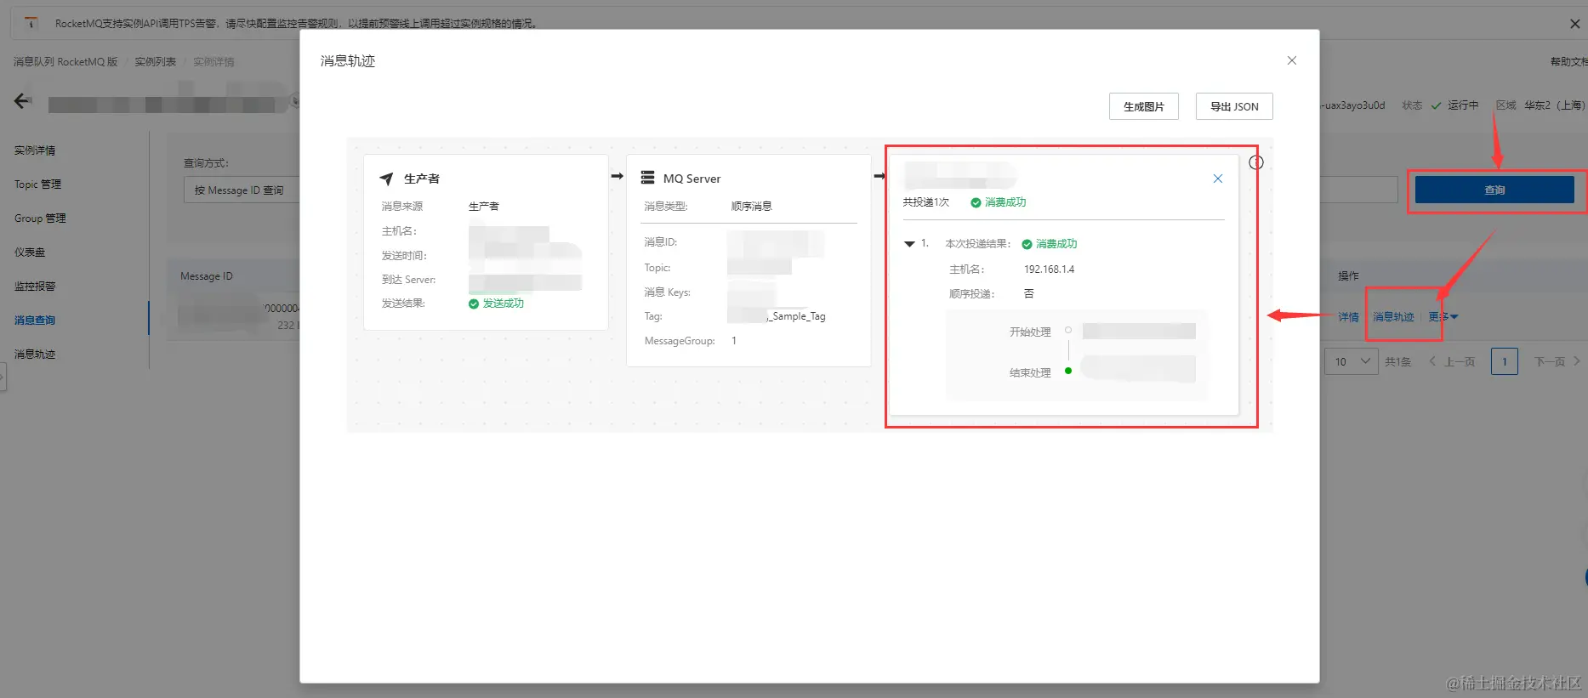Open Group 管理 in the sidebar

[40, 218]
